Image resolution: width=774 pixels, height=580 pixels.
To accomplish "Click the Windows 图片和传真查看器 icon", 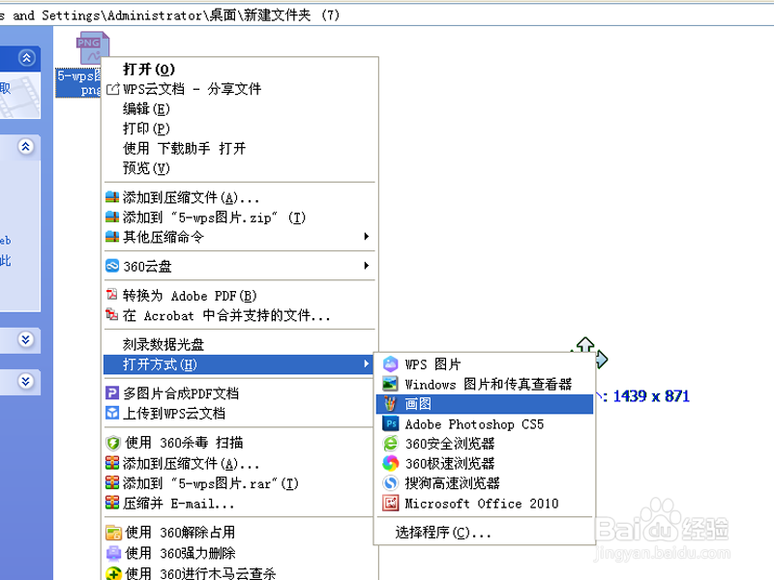I will coord(390,384).
